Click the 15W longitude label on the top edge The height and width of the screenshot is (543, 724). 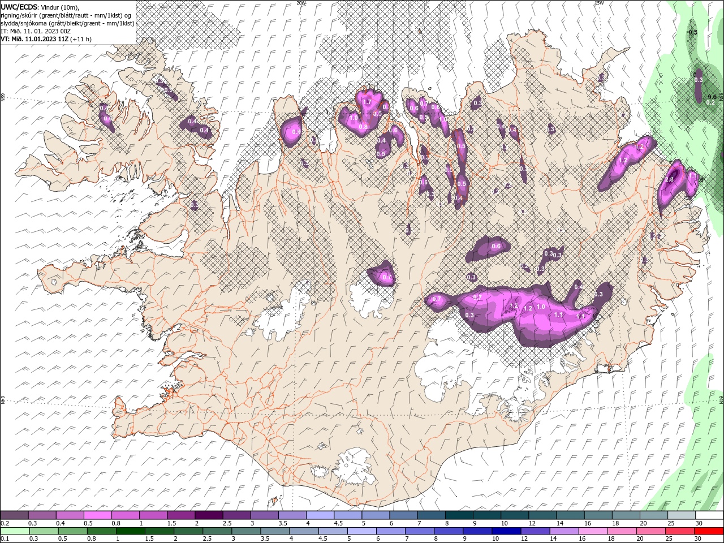tap(599, 3)
